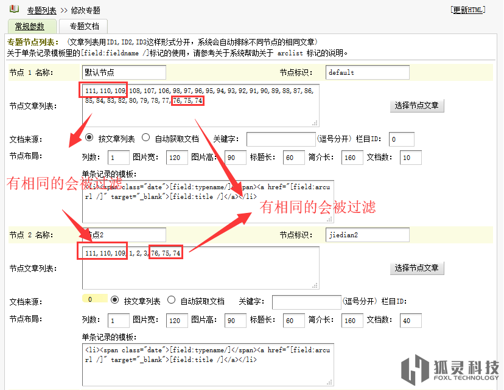Click the FOXL 狐灵科技 logo watermark
504x390 pixels.
450,369
